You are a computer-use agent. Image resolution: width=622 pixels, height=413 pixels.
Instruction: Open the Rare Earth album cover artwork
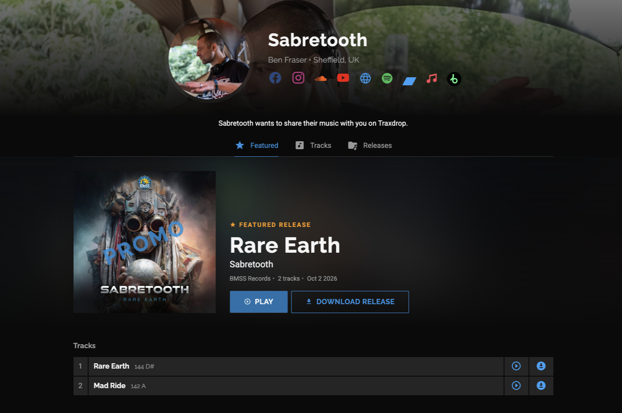pyautogui.click(x=144, y=242)
